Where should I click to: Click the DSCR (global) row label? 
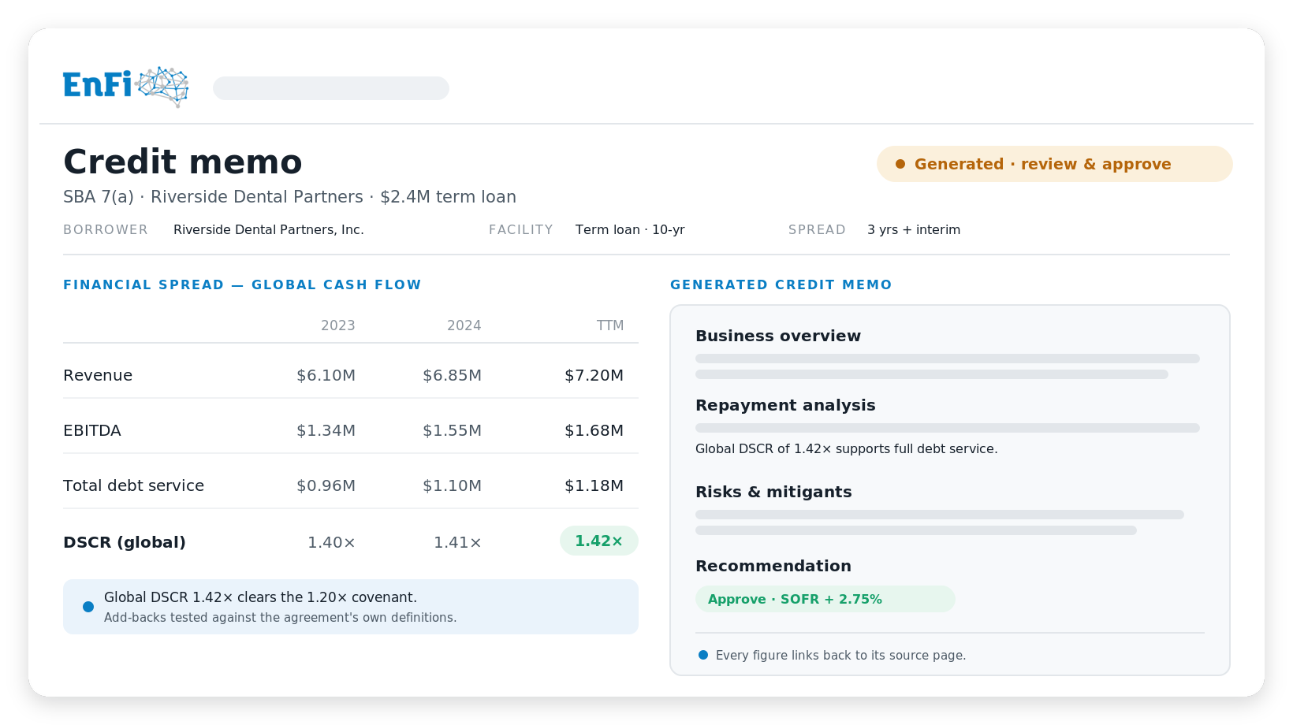(125, 542)
